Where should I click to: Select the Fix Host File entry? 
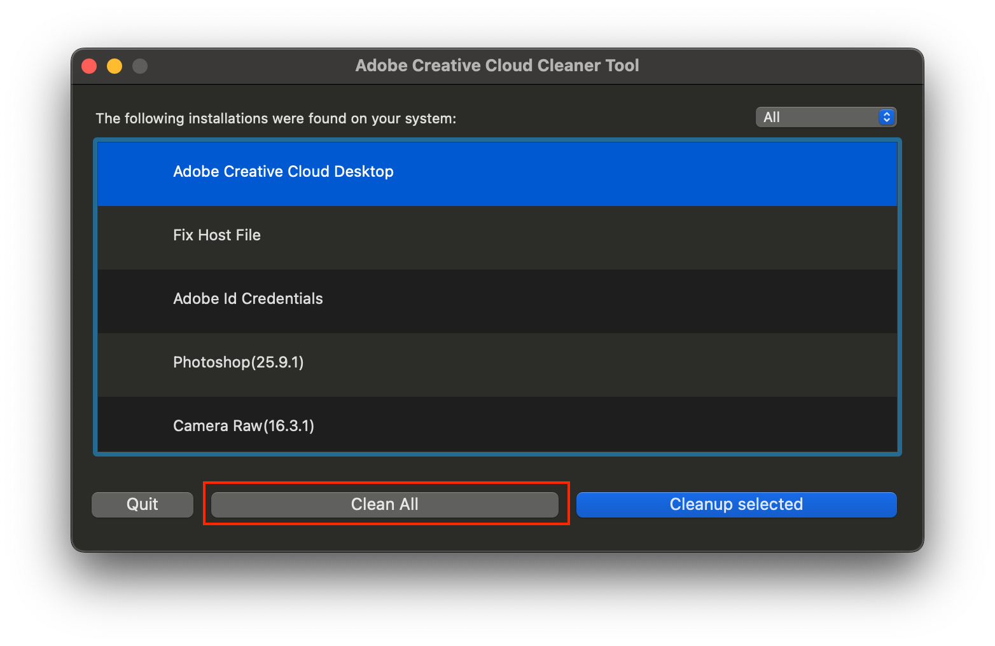[217, 235]
